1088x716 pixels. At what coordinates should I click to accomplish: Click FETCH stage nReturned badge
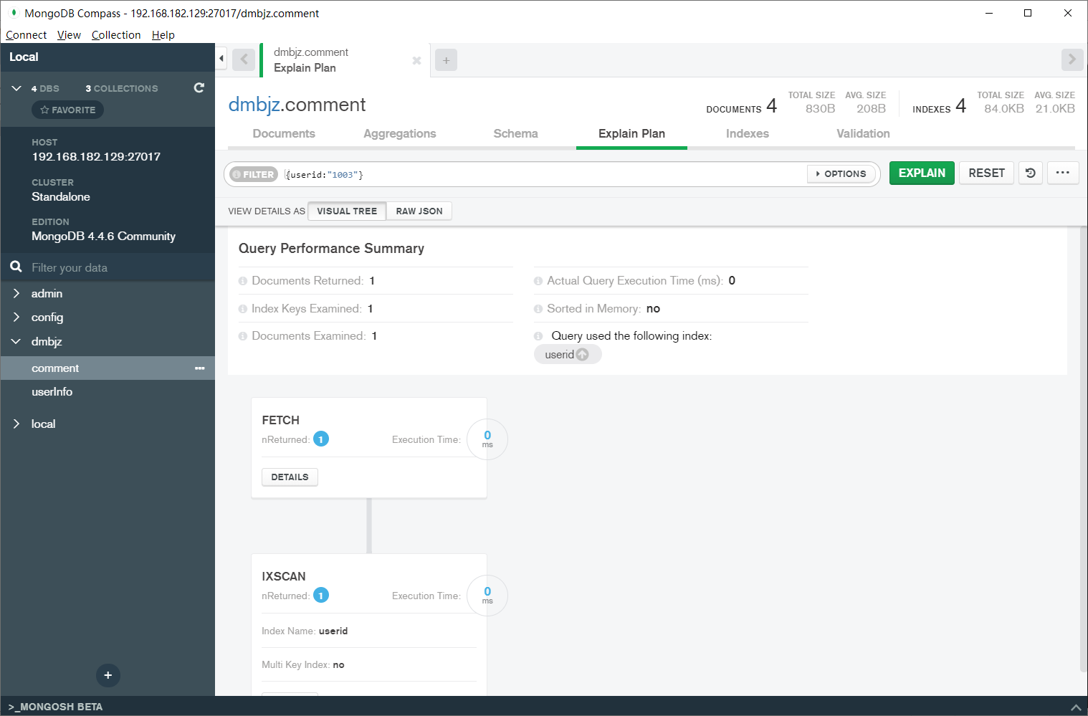[x=321, y=439]
